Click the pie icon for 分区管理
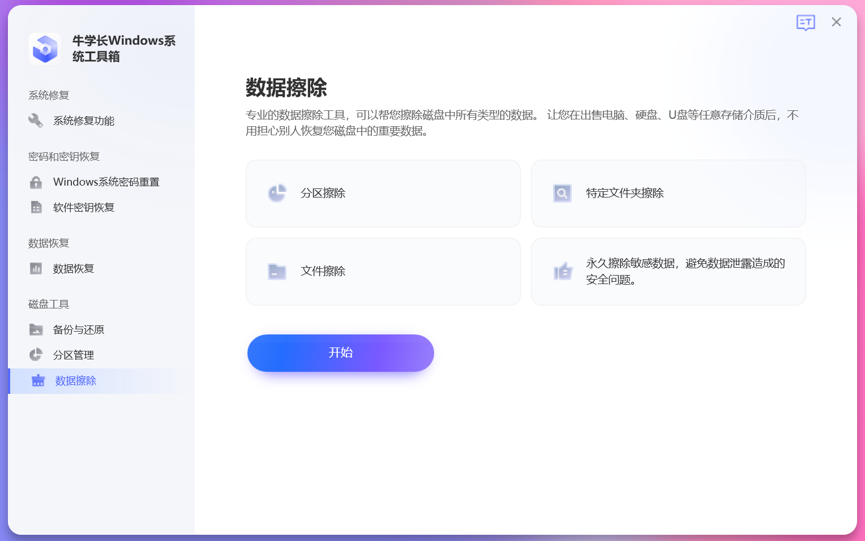 click(x=36, y=355)
